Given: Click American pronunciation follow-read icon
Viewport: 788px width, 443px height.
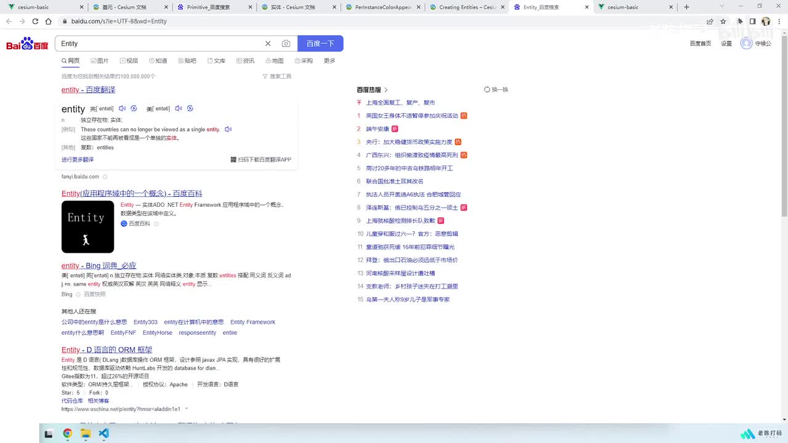Looking at the screenshot, I should click(190, 108).
